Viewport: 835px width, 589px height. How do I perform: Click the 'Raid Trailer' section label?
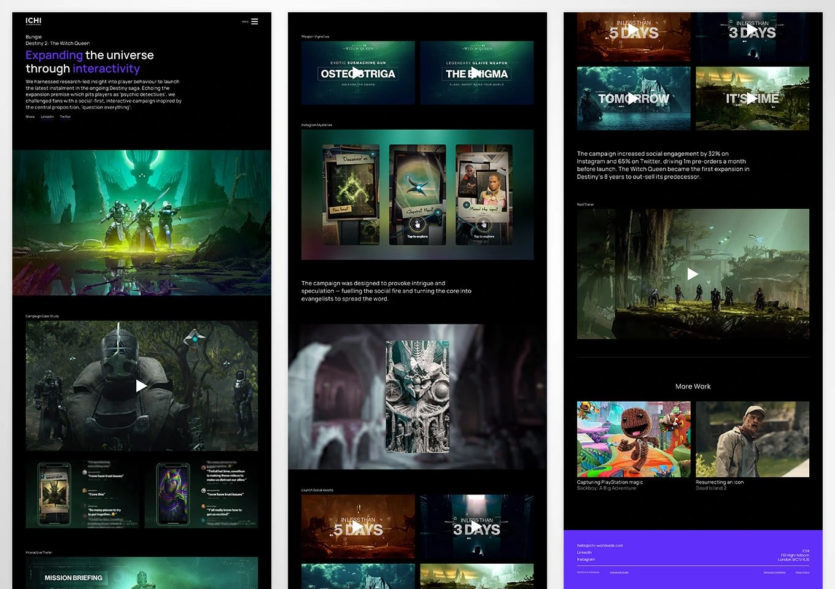586,204
